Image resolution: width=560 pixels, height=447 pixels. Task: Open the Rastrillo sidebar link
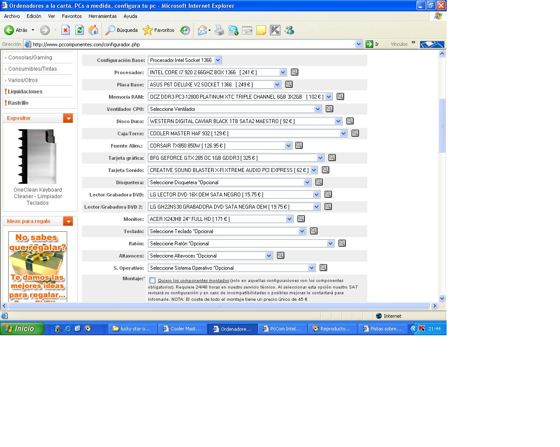click(18, 103)
